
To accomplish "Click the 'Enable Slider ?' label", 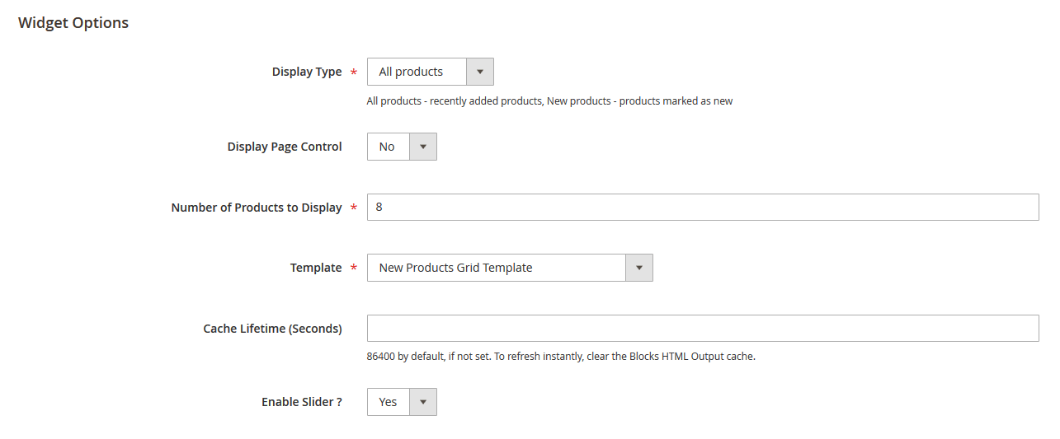I will (301, 402).
